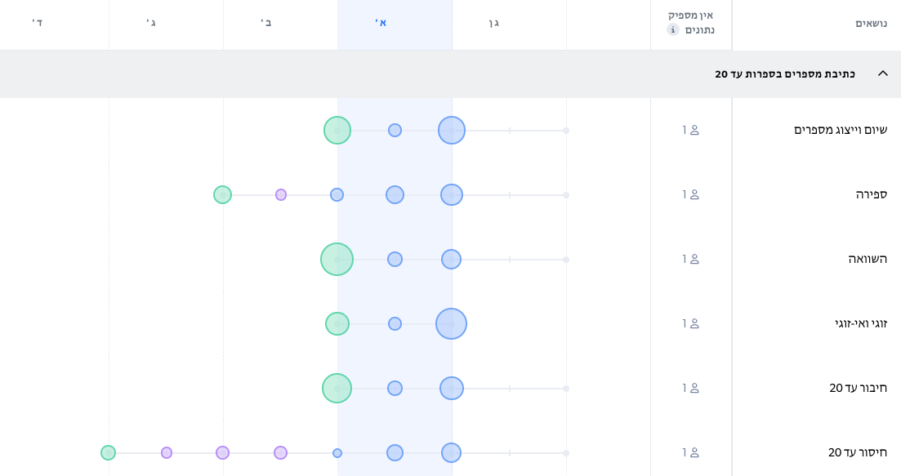Click the student icon in the זוגי ואי-זוגי row
Screen dimensions: 901x476
click(694, 323)
